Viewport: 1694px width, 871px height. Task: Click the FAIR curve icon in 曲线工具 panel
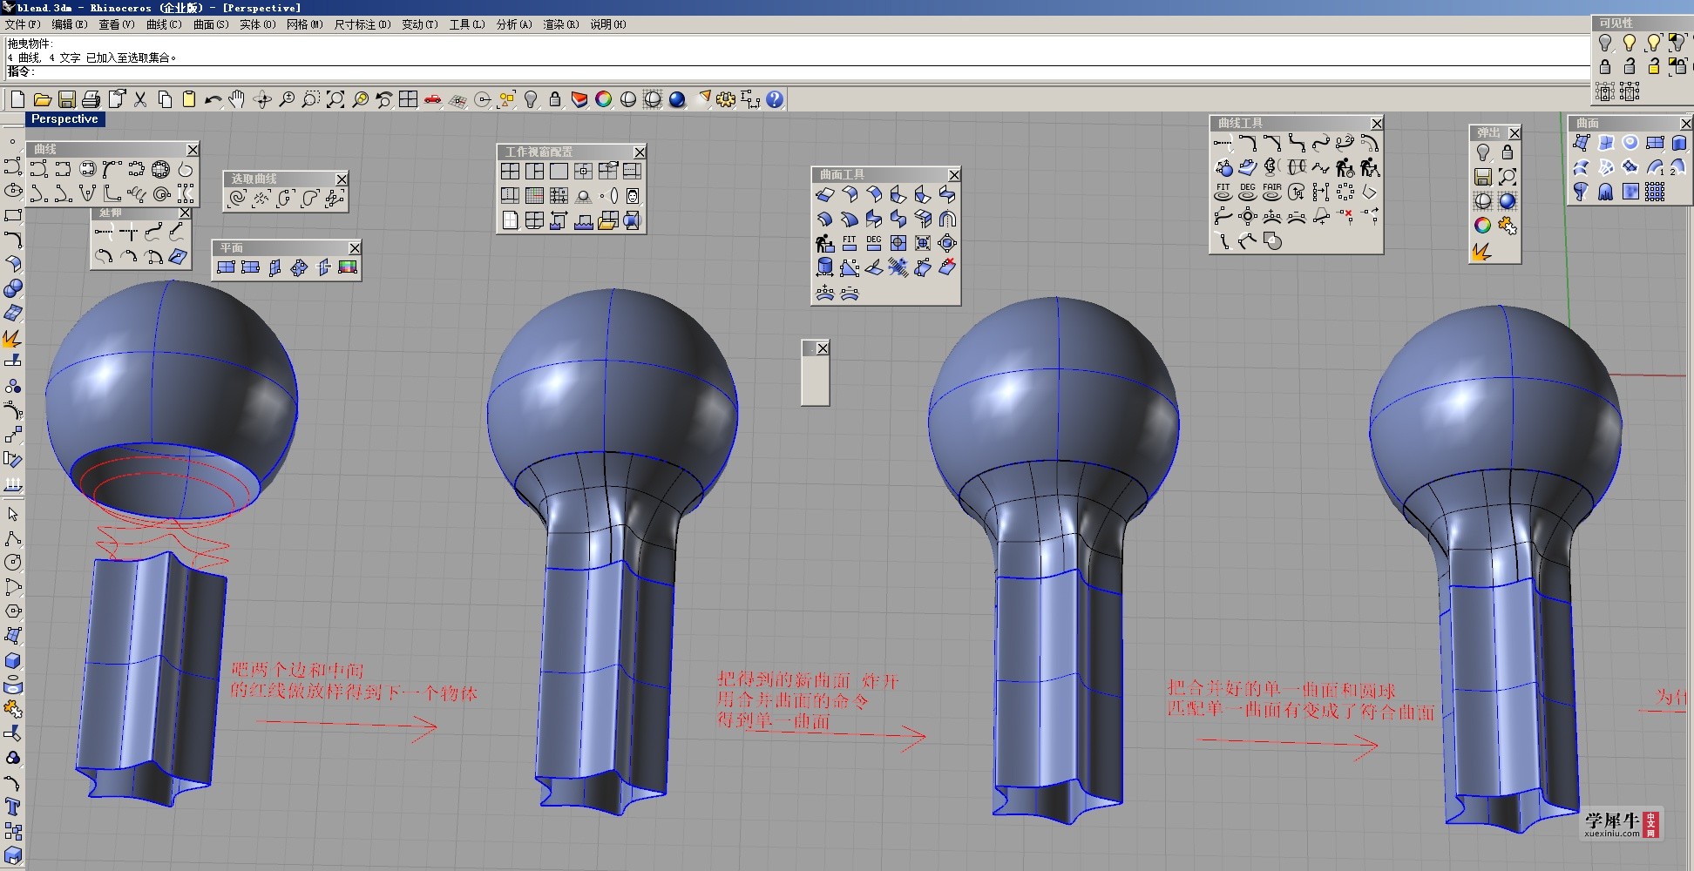[x=1272, y=192]
